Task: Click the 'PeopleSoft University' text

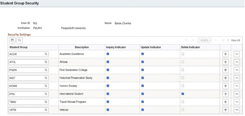Action: point(73,28)
